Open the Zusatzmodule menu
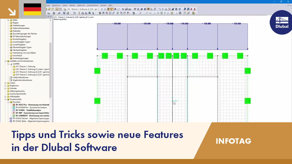This screenshot has height=164, width=292. pyautogui.click(x=93, y=5)
